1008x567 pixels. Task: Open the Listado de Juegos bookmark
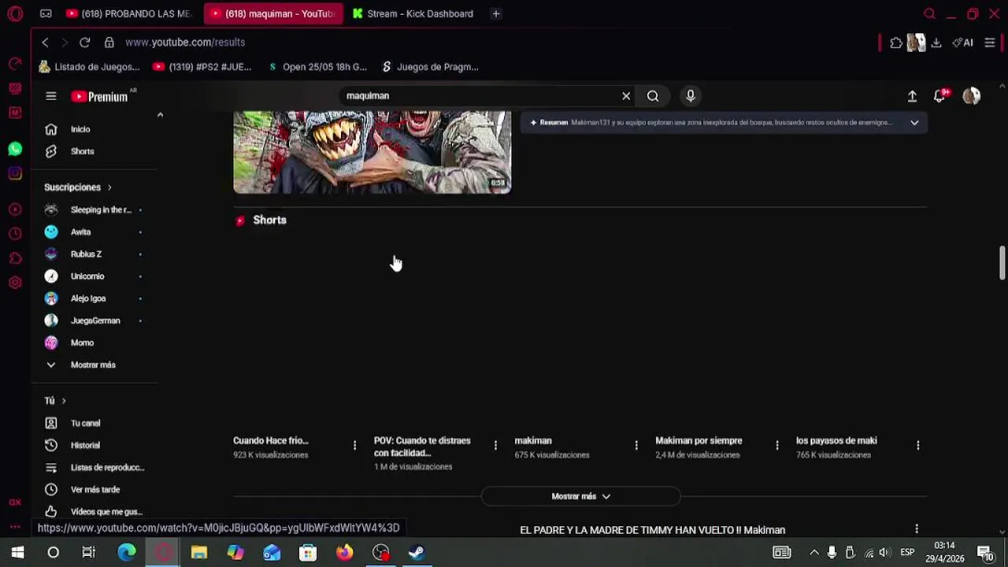[x=89, y=67]
